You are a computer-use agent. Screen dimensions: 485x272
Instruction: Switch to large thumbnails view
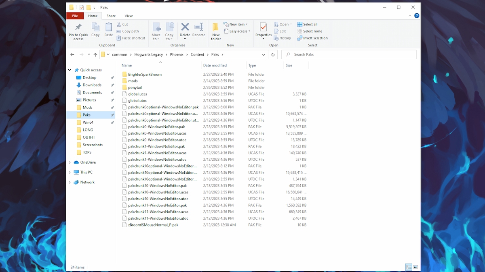coord(415,267)
